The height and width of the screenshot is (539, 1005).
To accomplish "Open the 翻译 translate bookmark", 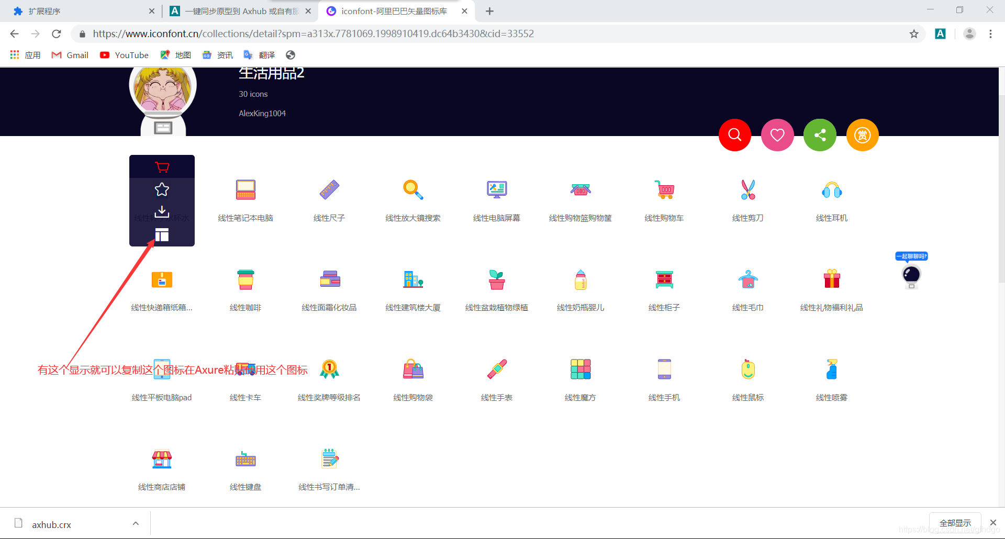I will click(259, 55).
